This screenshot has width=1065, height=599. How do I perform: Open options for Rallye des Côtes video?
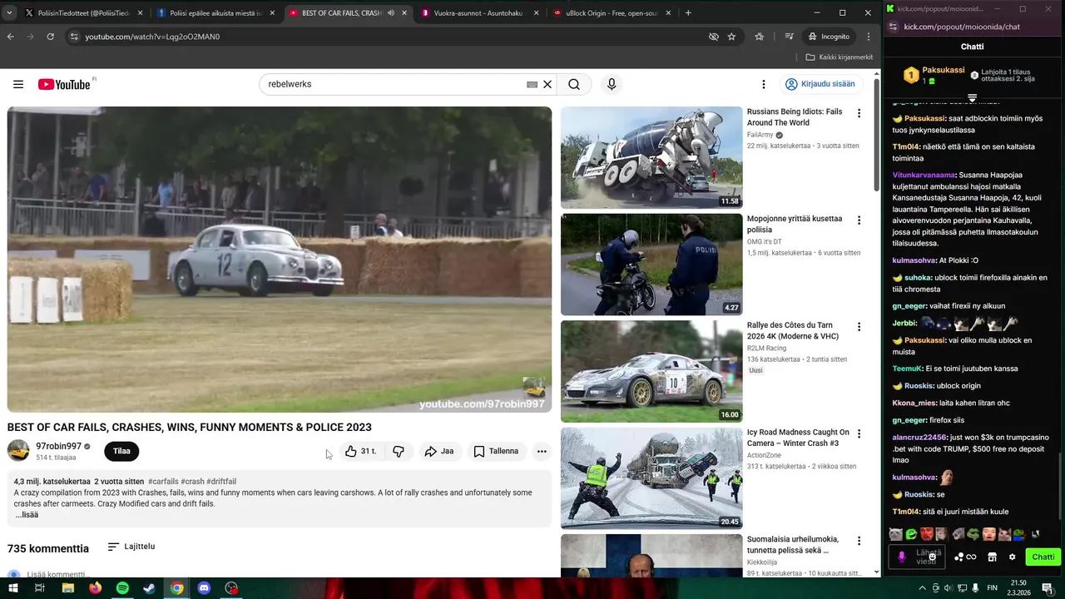(859, 327)
